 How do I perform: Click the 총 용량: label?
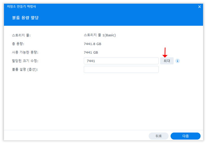18,44
